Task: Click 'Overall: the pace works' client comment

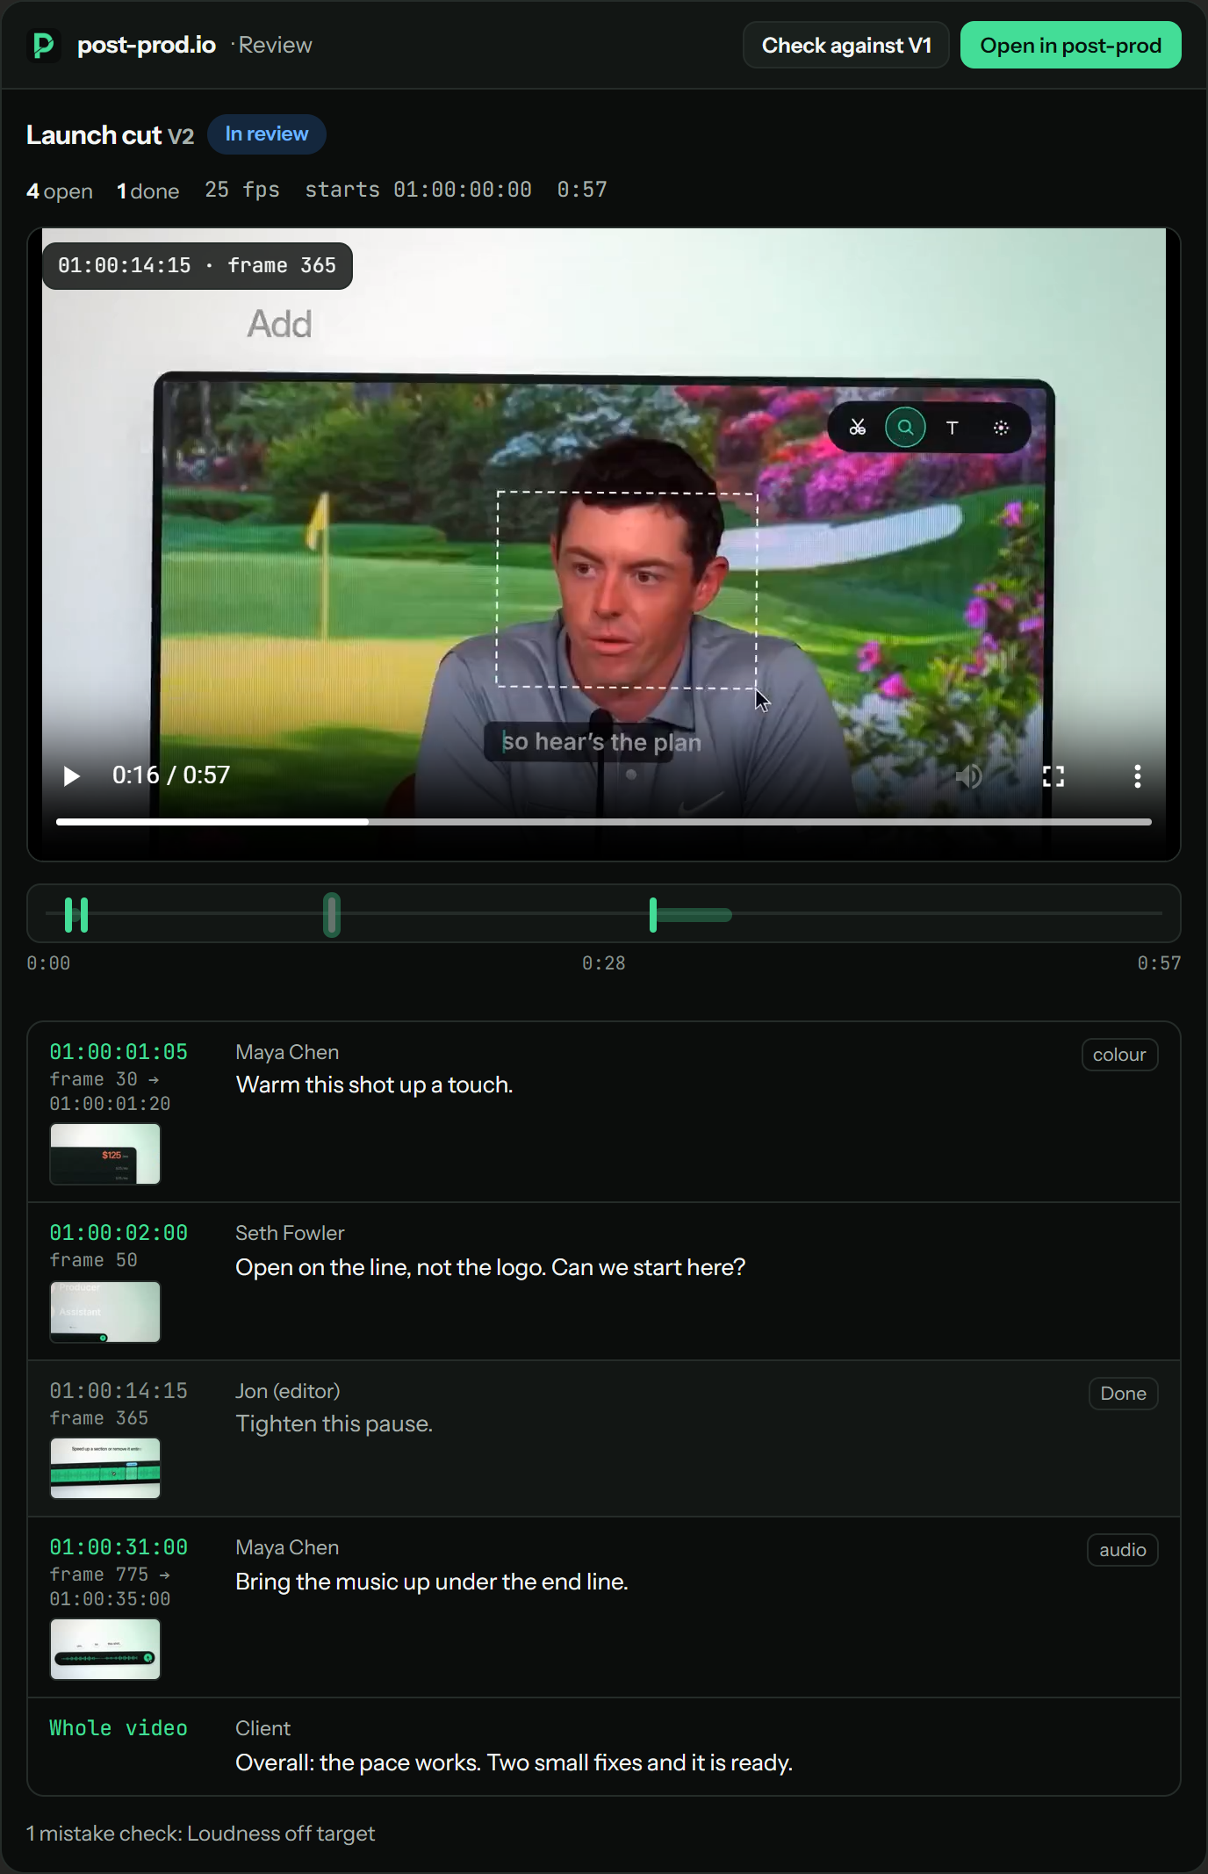Action: point(514,1762)
